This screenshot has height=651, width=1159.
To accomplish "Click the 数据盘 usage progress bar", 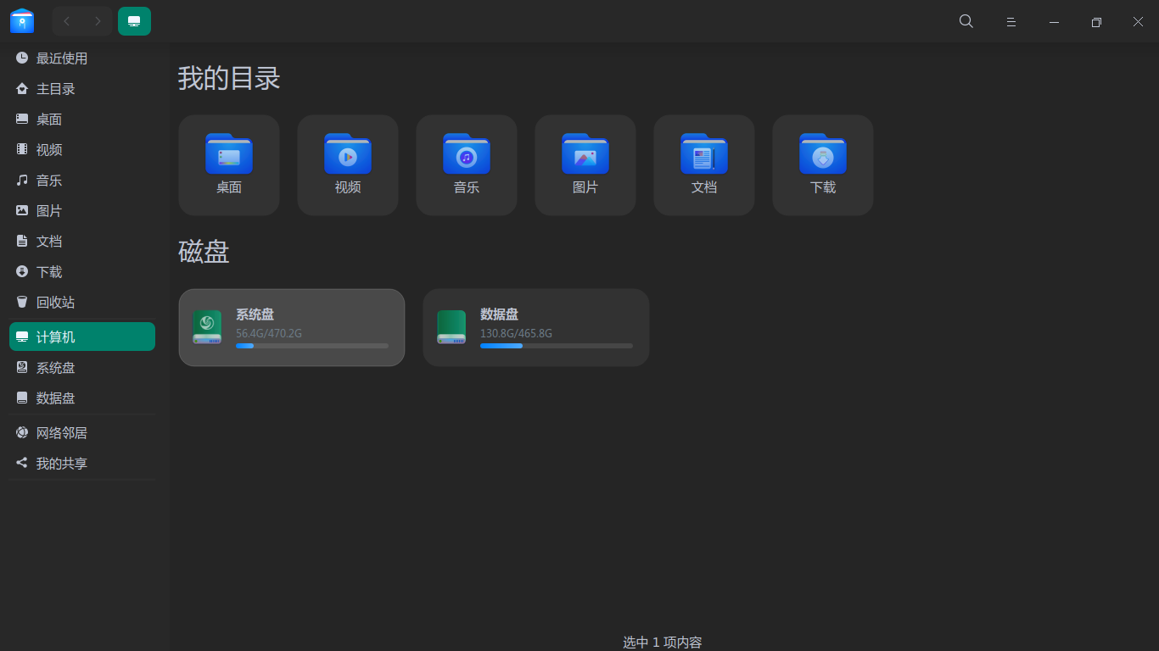I will tap(556, 346).
